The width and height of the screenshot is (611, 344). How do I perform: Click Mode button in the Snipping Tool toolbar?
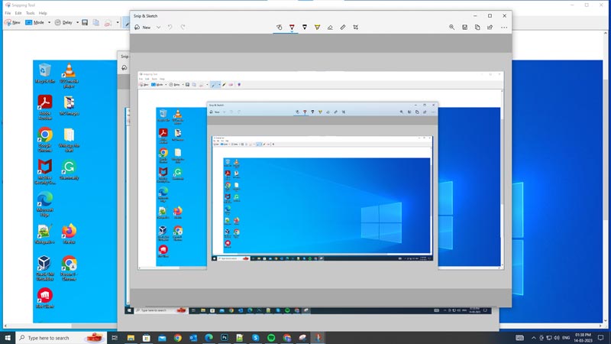35,23
